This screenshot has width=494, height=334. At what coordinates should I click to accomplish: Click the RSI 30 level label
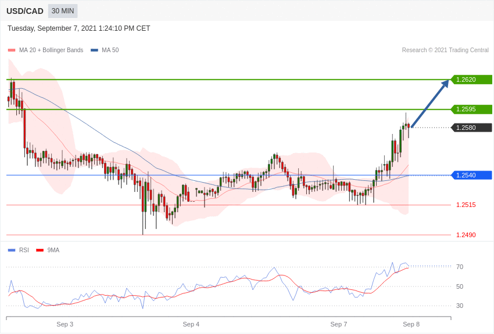(x=460, y=306)
